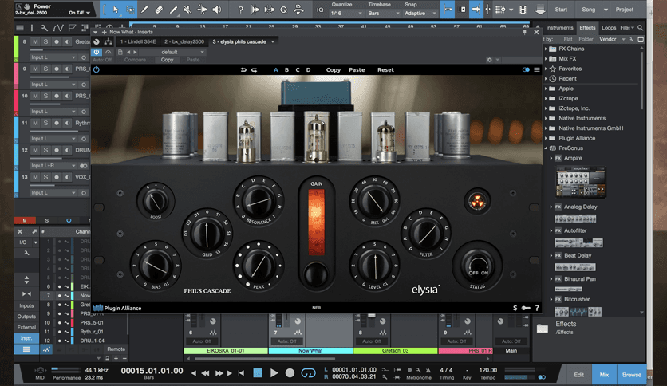This screenshot has width=667, height=386.
Task: Show automation curve icon above track list
Action: [58, 28]
